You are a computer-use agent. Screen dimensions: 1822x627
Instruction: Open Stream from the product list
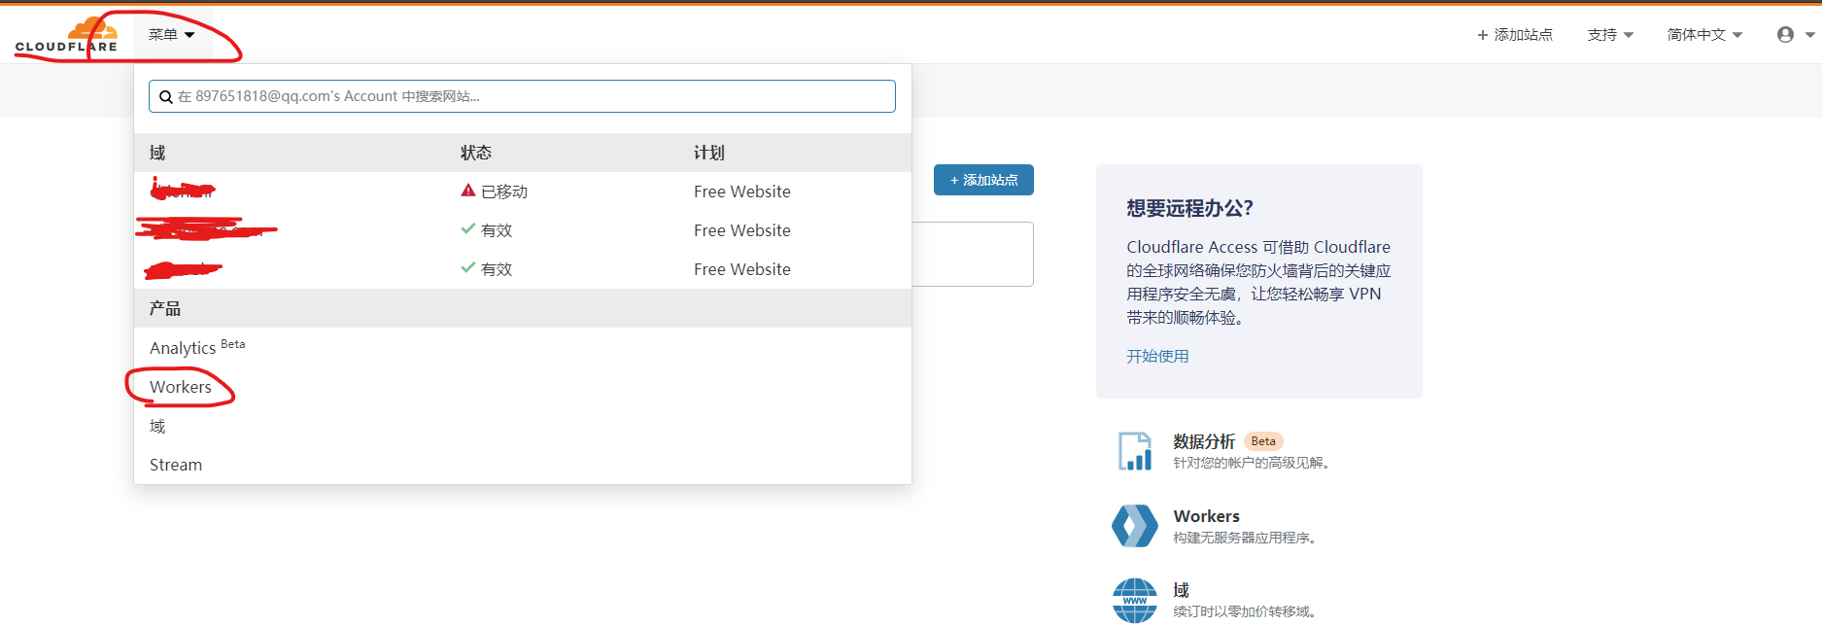176,465
